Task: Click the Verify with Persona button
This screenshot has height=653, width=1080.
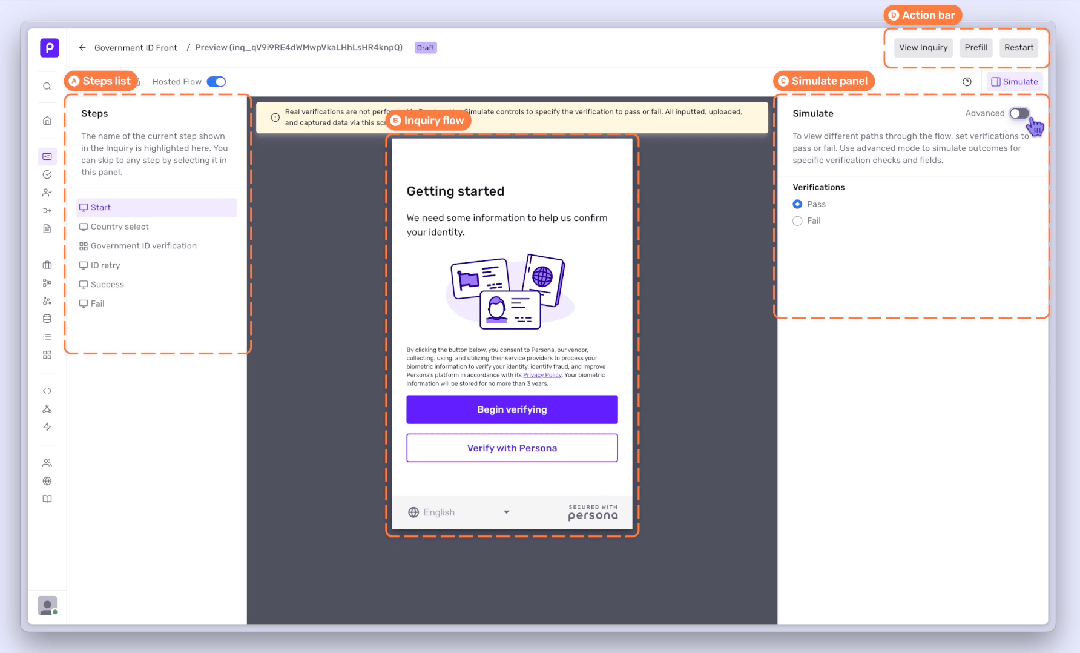Action: click(512, 448)
